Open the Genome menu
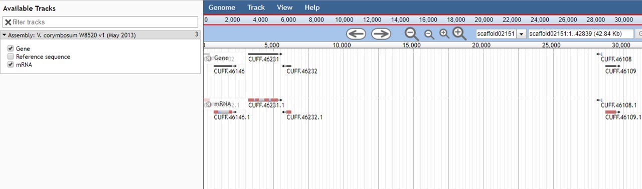Screen dimensions: 642x189 pyautogui.click(x=222, y=7)
